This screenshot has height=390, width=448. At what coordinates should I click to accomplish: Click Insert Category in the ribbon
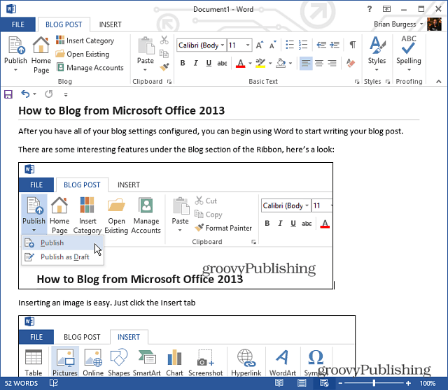(85, 41)
